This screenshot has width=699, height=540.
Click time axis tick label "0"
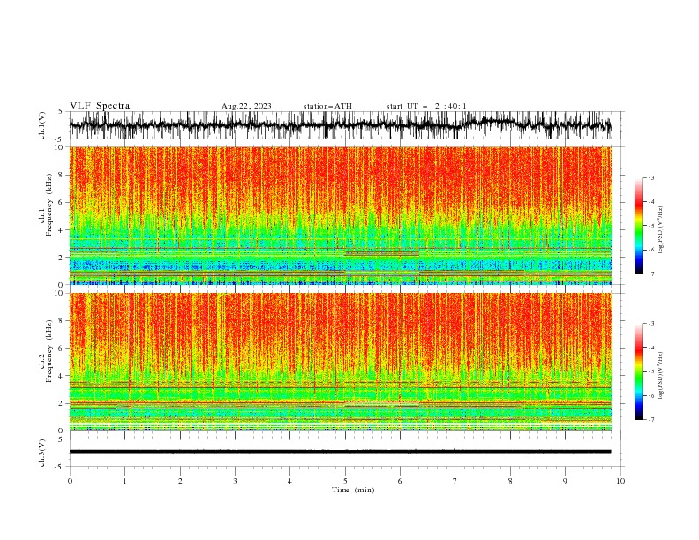[70, 481]
